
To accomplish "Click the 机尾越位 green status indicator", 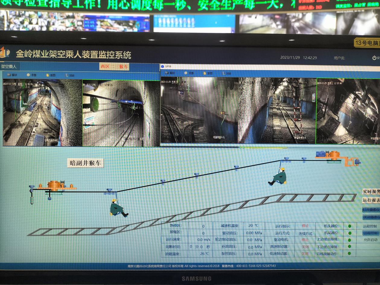I will (x=350, y=233).
